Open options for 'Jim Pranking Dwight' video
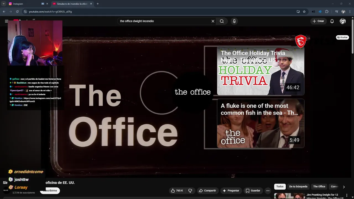354x199 pixels. pyautogui.click(x=347, y=195)
